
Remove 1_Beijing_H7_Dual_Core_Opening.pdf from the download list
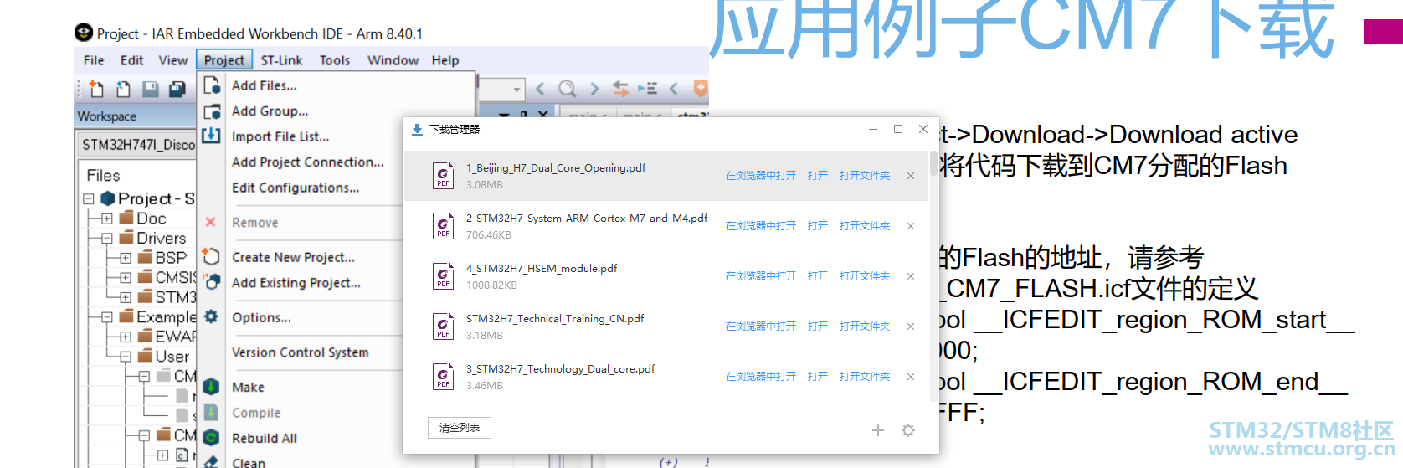(x=911, y=176)
